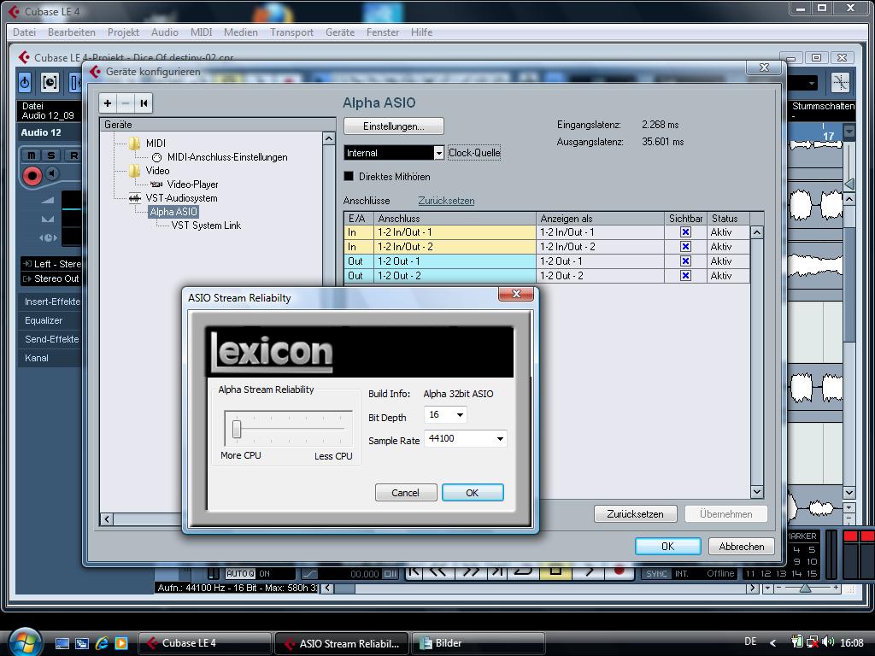
Task: Open MIDI-Anschluss-Einstellungen tree entry
Action: point(227,157)
